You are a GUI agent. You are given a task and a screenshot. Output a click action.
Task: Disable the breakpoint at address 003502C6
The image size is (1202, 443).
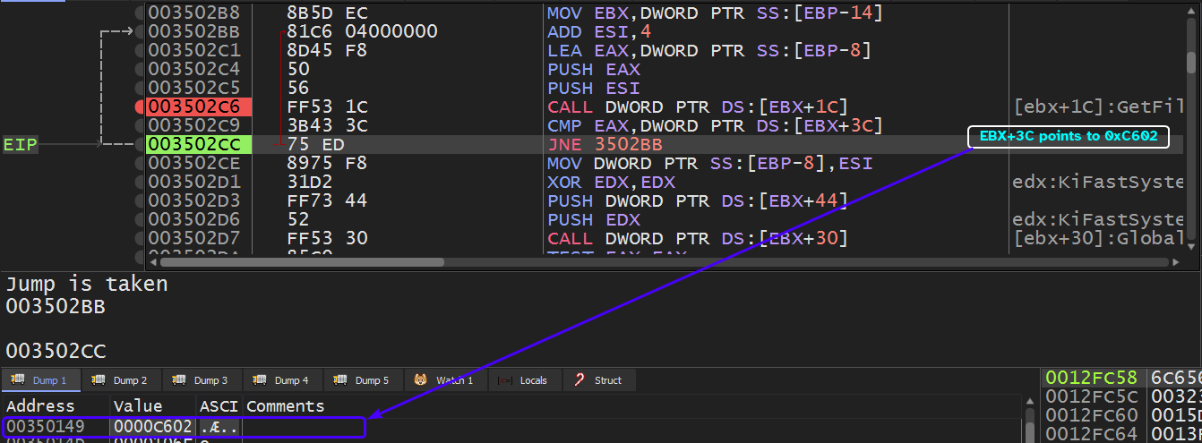(140, 107)
